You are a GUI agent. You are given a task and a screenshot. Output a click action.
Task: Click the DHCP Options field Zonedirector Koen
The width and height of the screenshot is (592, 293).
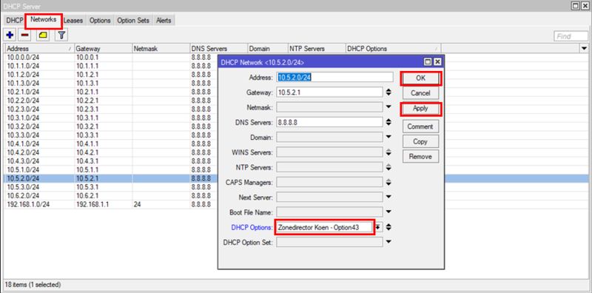[325, 227]
